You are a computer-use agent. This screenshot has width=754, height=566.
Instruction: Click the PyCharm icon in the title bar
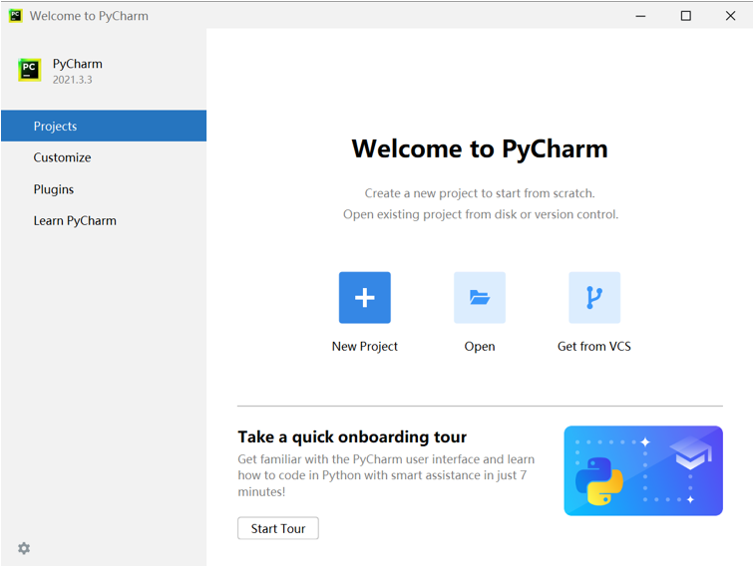pos(15,16)
